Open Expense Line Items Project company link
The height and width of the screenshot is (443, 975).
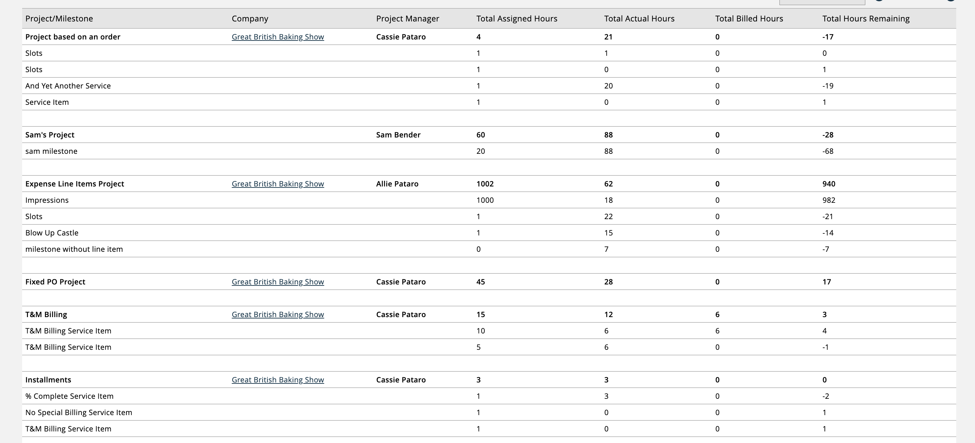278,184
